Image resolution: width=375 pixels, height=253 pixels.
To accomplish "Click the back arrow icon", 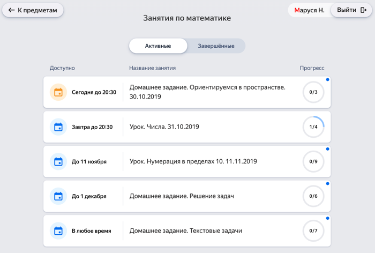I will [x=11, y=10].
